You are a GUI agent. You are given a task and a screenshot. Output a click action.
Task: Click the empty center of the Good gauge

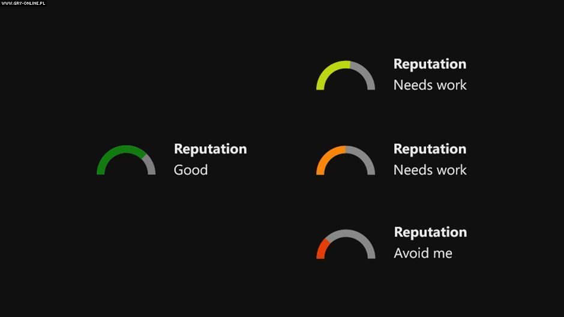[x=126, y=167]
